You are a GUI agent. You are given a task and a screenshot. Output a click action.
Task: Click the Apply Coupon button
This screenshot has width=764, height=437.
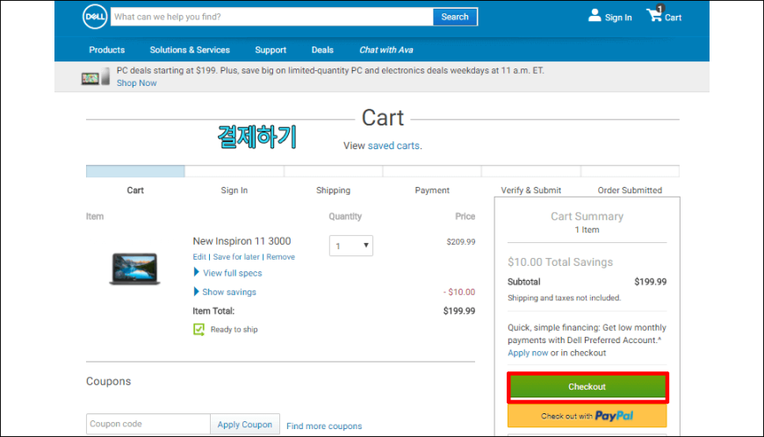coord(245,425)
